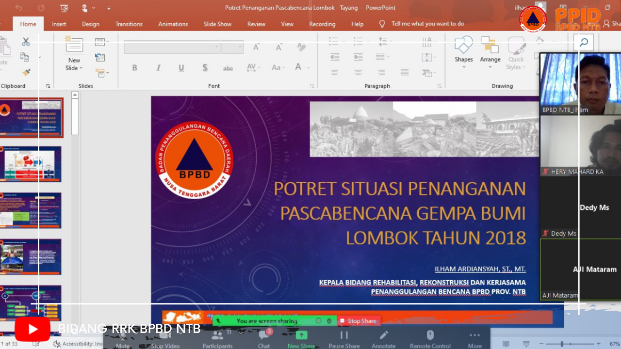This screenshot has height=349, width=621.
Task: Select the Italic formatting icon
Action: point(158,67)
